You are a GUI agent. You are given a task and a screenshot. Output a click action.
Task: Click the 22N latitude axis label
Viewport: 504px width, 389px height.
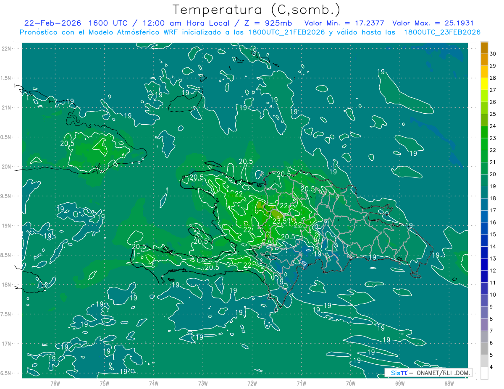[6, 48]
